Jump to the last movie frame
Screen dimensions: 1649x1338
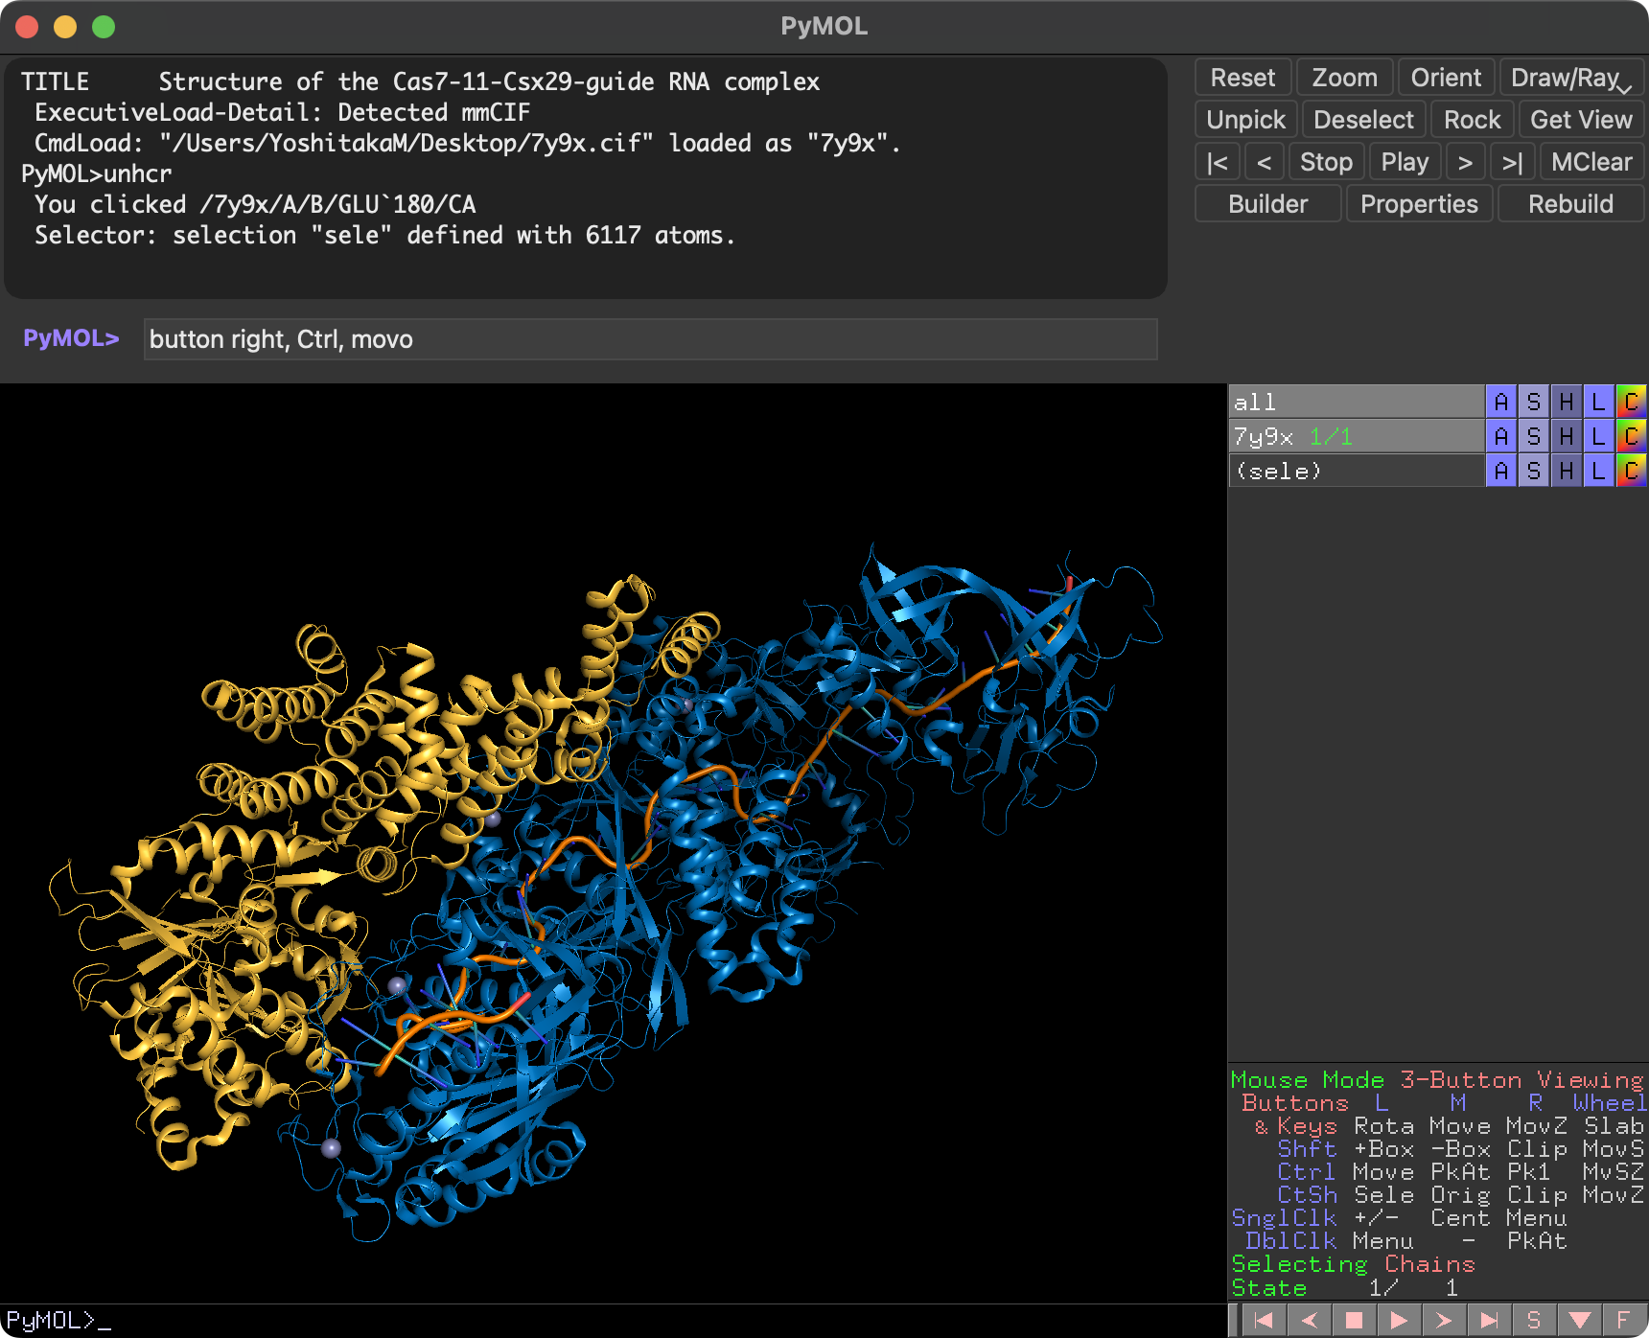(1488, 1320)
